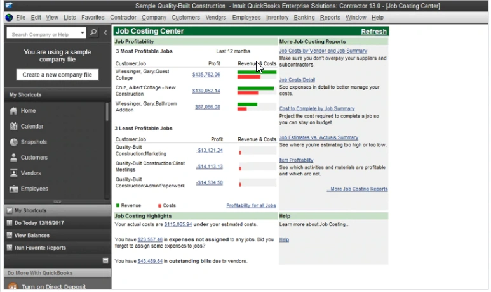The height and width of the screenshot is (292, 491).
Task: Open the Contractor menu
Action: (123, 18)
